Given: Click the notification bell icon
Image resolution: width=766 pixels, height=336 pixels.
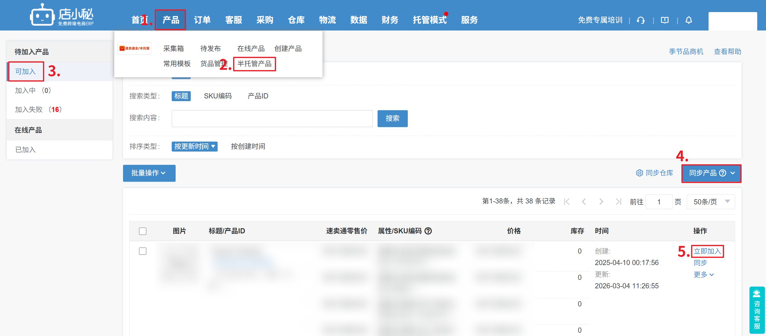Looking at the screenshot, I should (x=689, y=20).
